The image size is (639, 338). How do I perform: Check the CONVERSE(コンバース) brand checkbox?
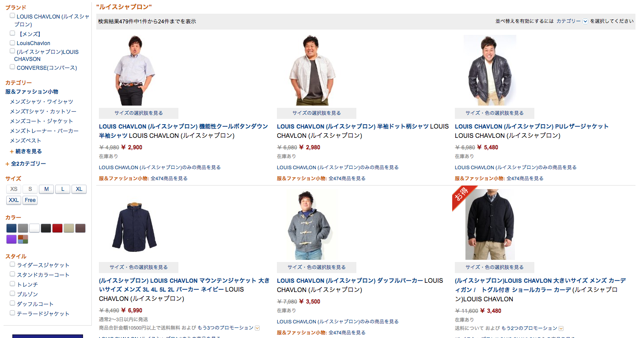click(12, 67)
